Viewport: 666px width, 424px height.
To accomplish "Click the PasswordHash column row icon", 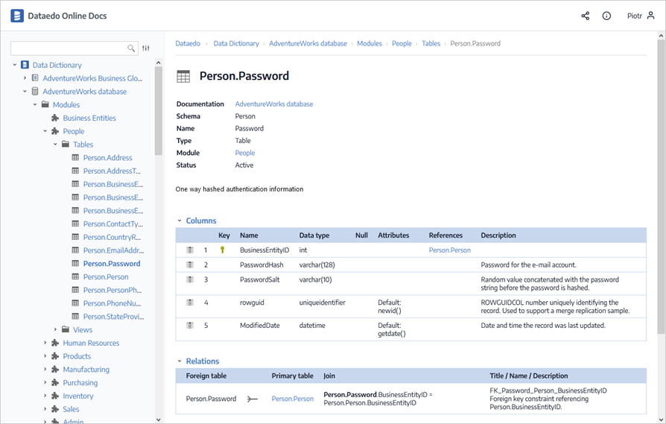I will pyautogui.click(x=190, y=265).
